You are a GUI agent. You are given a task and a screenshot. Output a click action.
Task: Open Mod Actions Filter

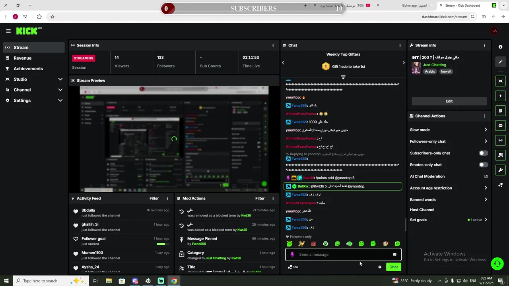[x=260, y=198]
